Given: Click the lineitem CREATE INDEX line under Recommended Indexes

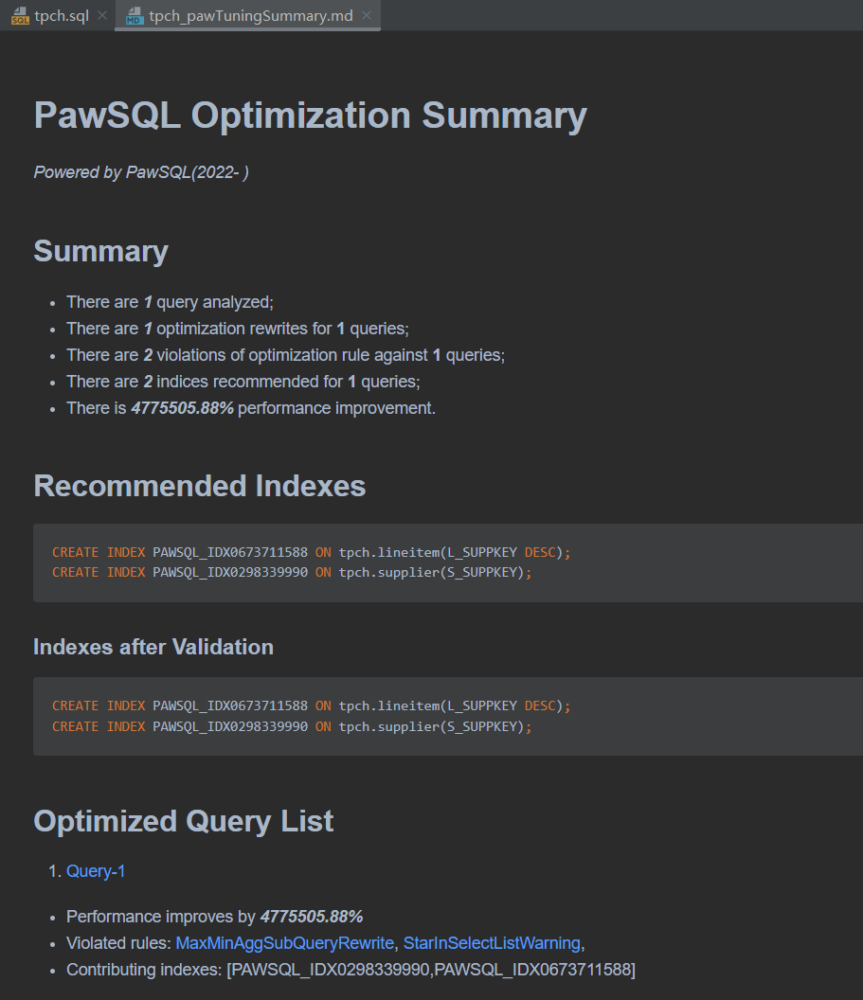Looking at the screenshot, I should click(x=312, y=552).
